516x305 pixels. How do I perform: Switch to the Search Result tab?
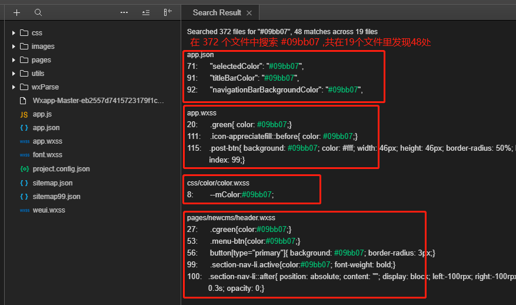pyautogui.click(x=217, y=12)
